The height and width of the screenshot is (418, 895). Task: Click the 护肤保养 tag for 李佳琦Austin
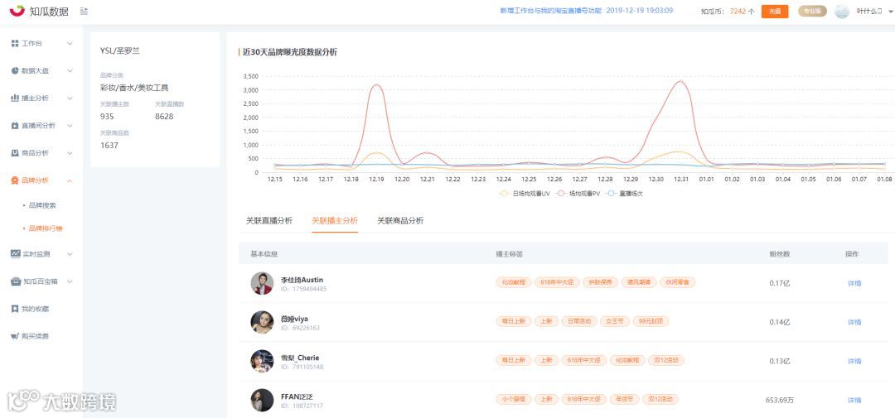(x=600, y=282)
